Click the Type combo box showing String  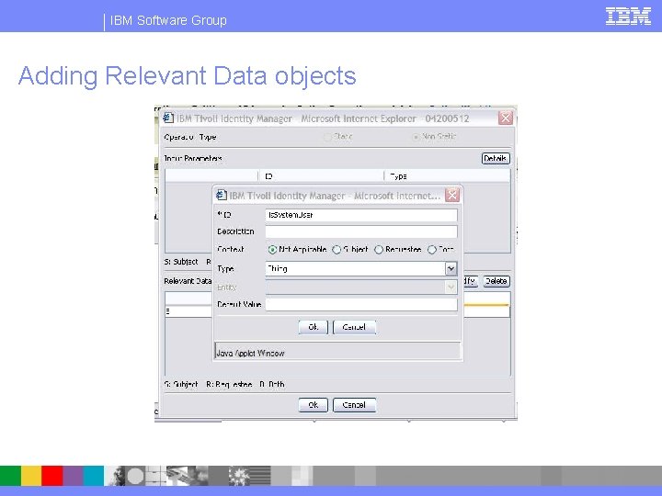361,268
